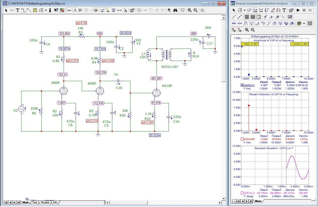Click the info mode icon
Image resolution: width=318 pixels, height=207 pixels.
(50, 10)
